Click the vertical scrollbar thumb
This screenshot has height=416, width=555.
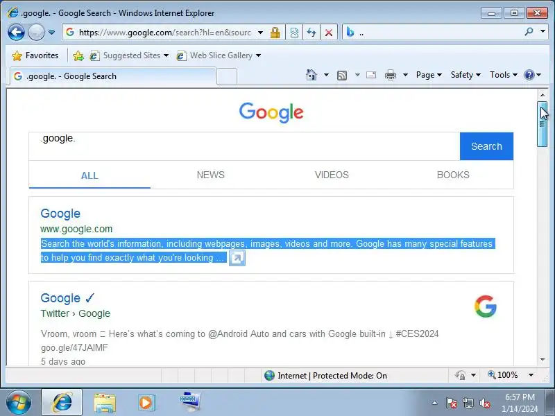(543, 124)
